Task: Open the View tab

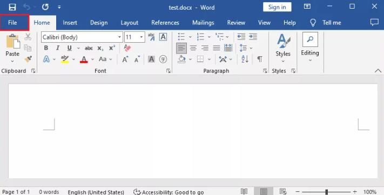Action: click(264, 23)
